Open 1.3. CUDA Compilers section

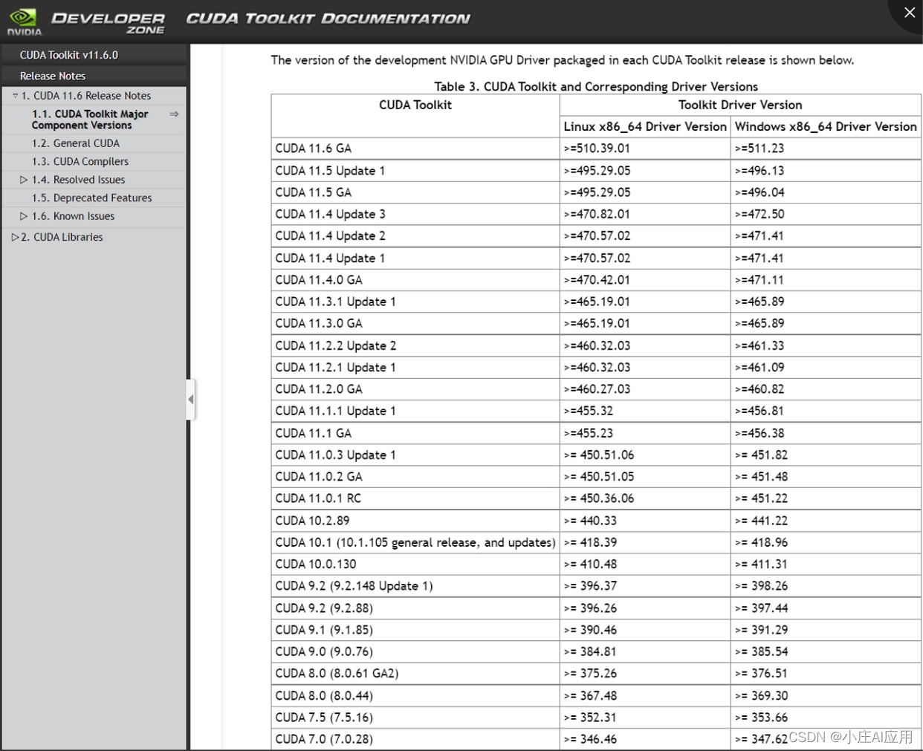[80, 161]
